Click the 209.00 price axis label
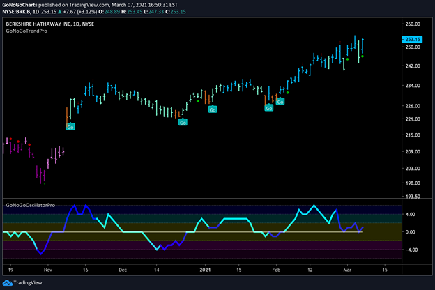Image resolution: width=435 pixels, height=290 pixels. (x=413, y=151)
